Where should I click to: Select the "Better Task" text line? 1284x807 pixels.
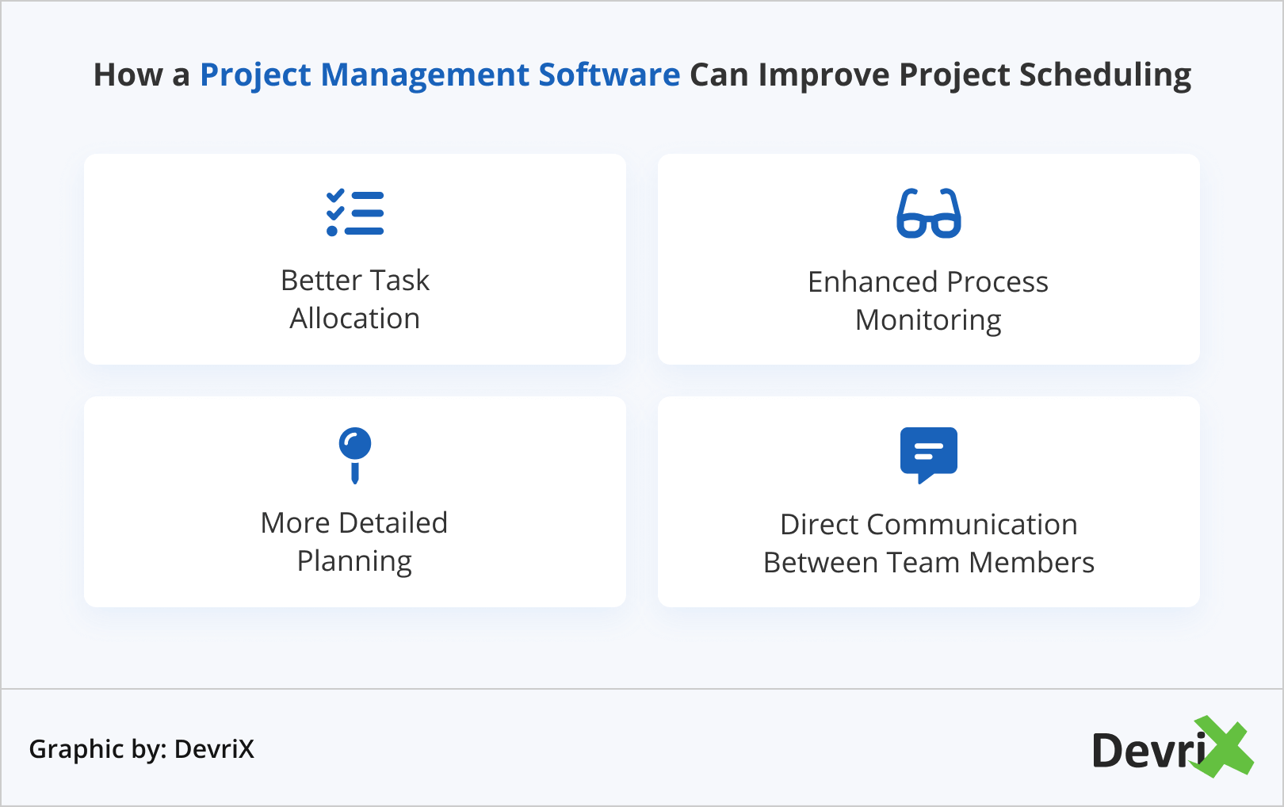click(x=355, y=281)
